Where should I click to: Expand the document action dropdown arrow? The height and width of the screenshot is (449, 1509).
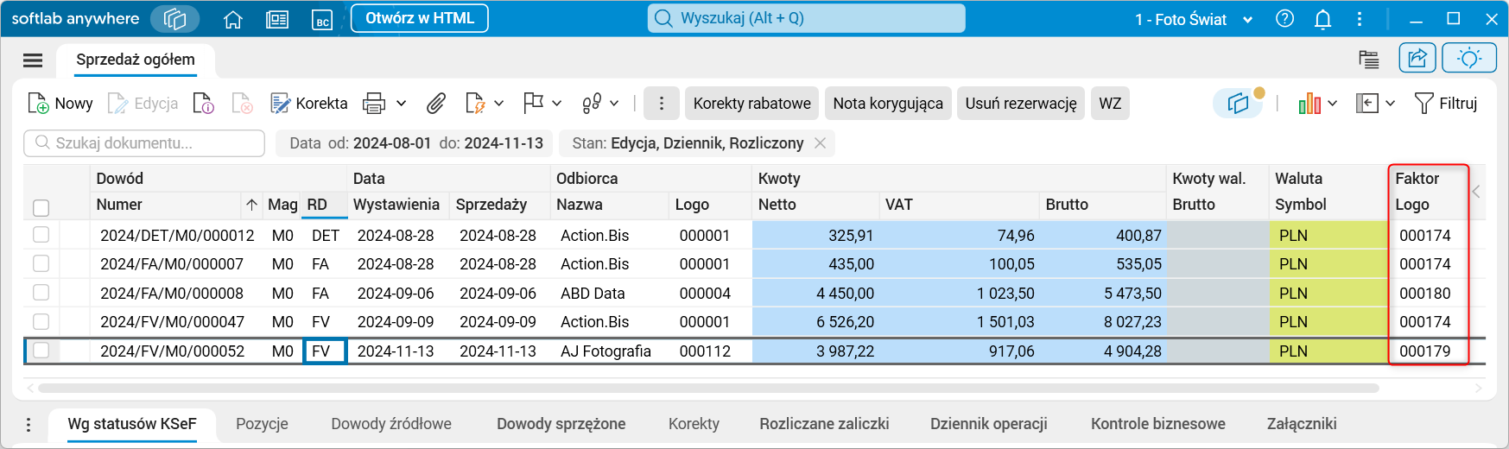(499, 104)
